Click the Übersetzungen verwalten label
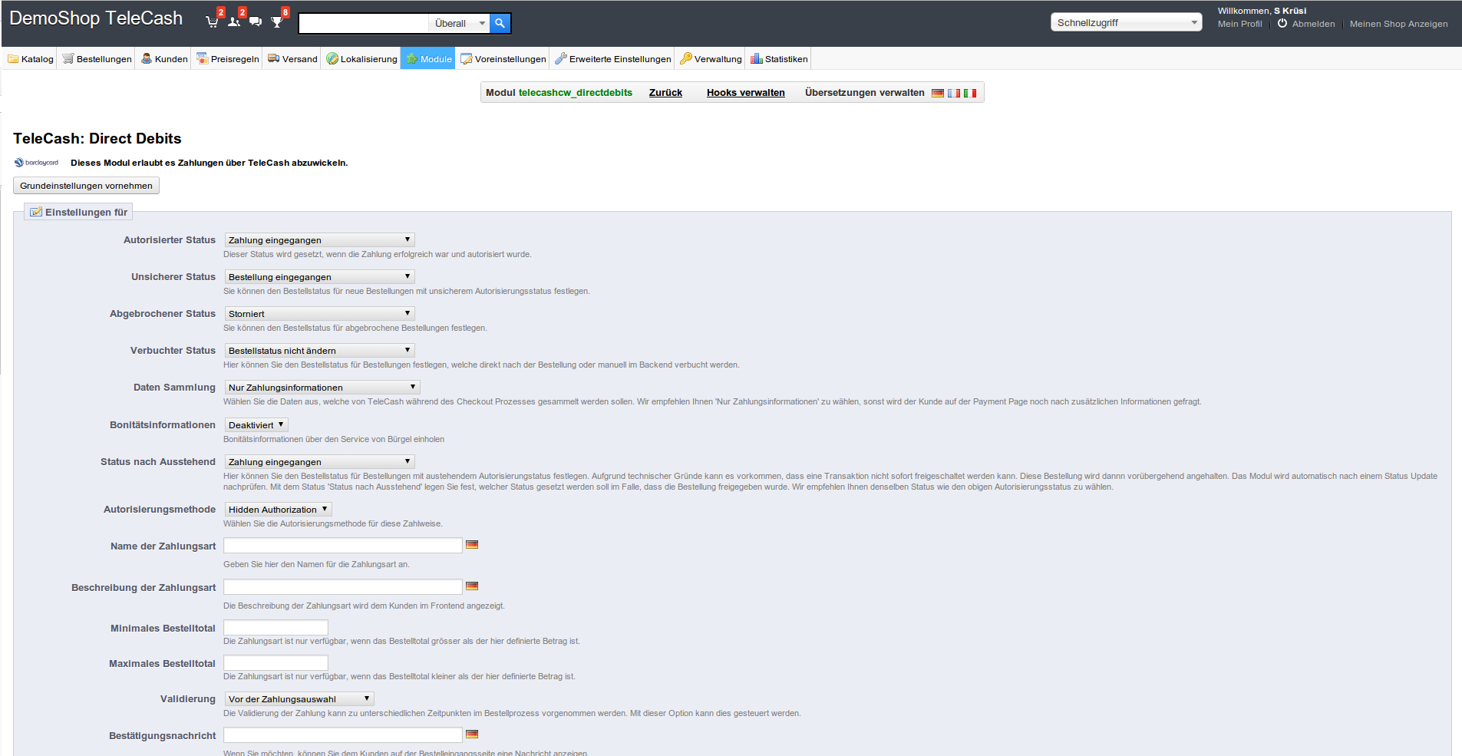This screenshot has width=1462, height=756. tap(864, 93)
